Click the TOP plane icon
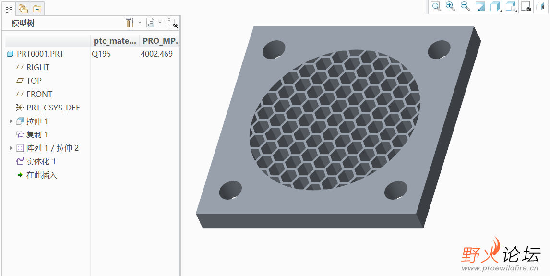 click(x=20, y=81)
